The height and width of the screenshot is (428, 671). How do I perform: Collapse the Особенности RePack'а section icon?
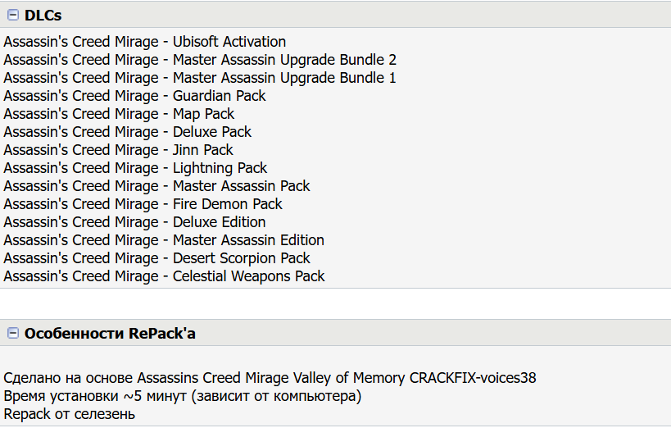click(x=13, y=333)
